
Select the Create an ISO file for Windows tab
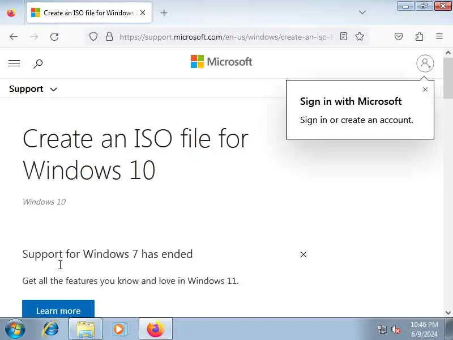coord(89,12)
